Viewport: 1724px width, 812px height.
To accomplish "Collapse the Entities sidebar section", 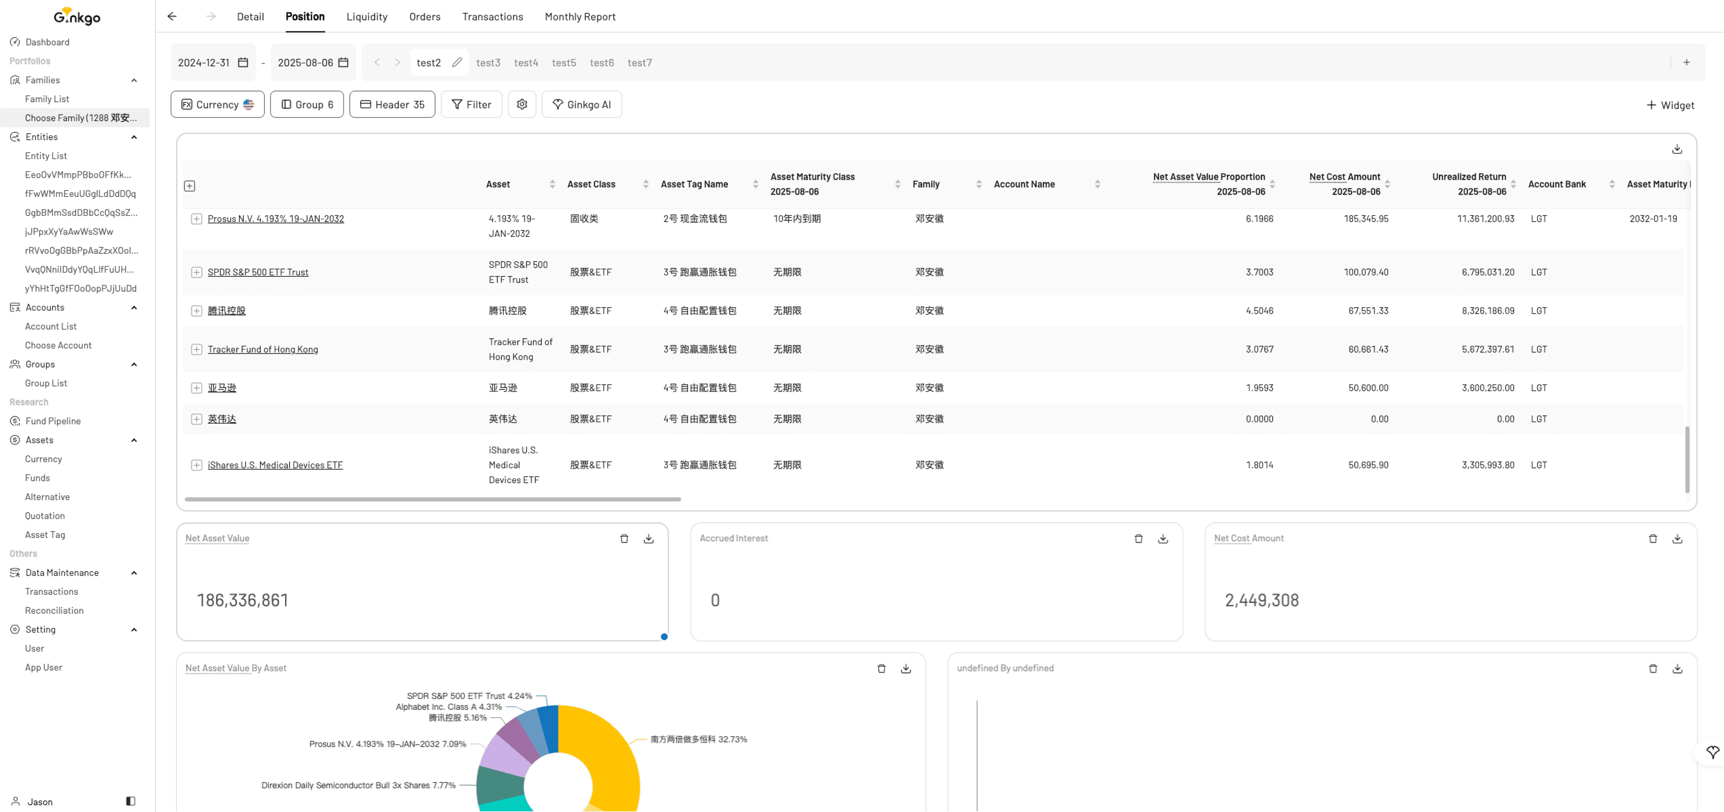I will 134,137.
